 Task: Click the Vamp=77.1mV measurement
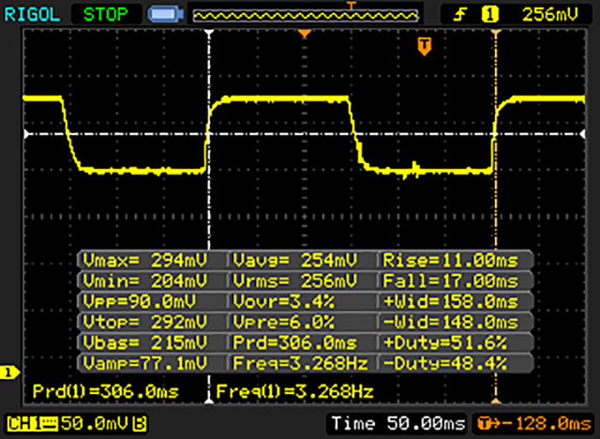coord(145,363)
